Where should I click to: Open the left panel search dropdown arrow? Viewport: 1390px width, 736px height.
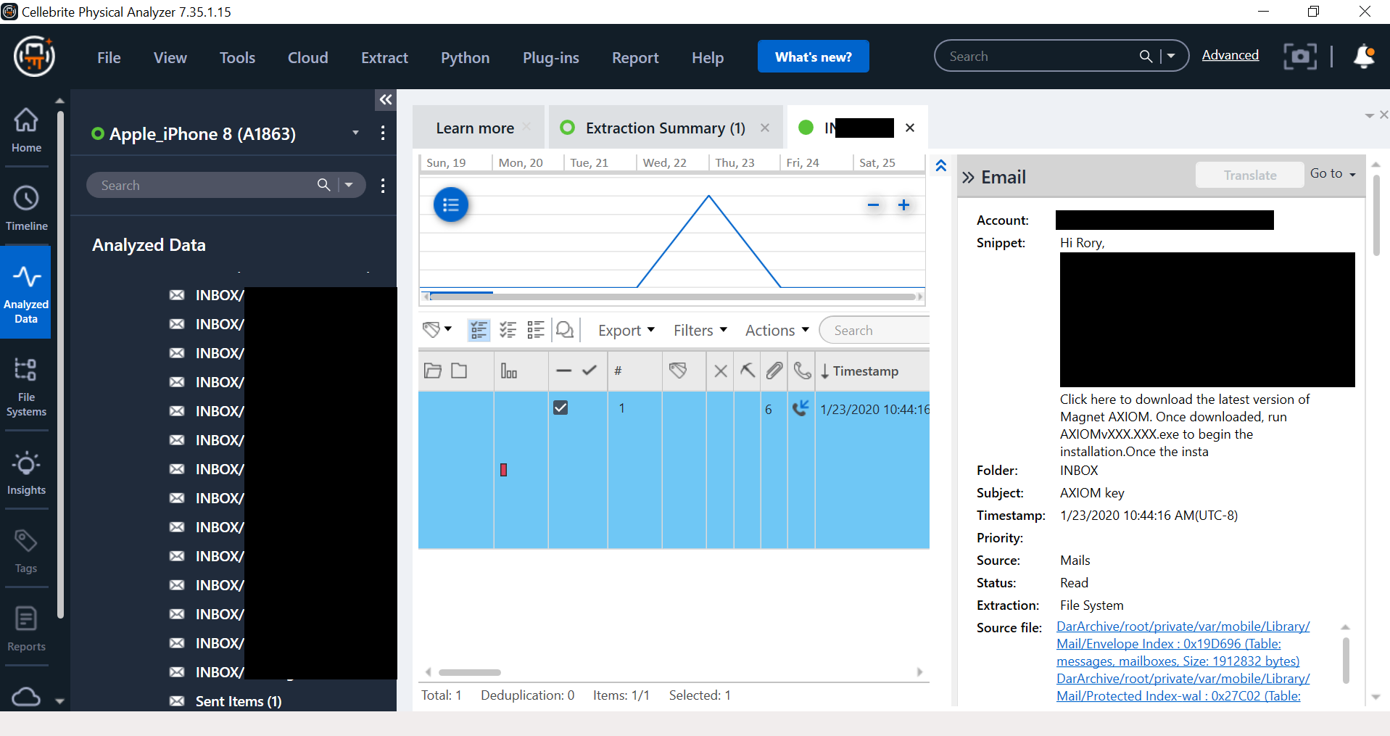pyautogui.click(x=349, y=185)
